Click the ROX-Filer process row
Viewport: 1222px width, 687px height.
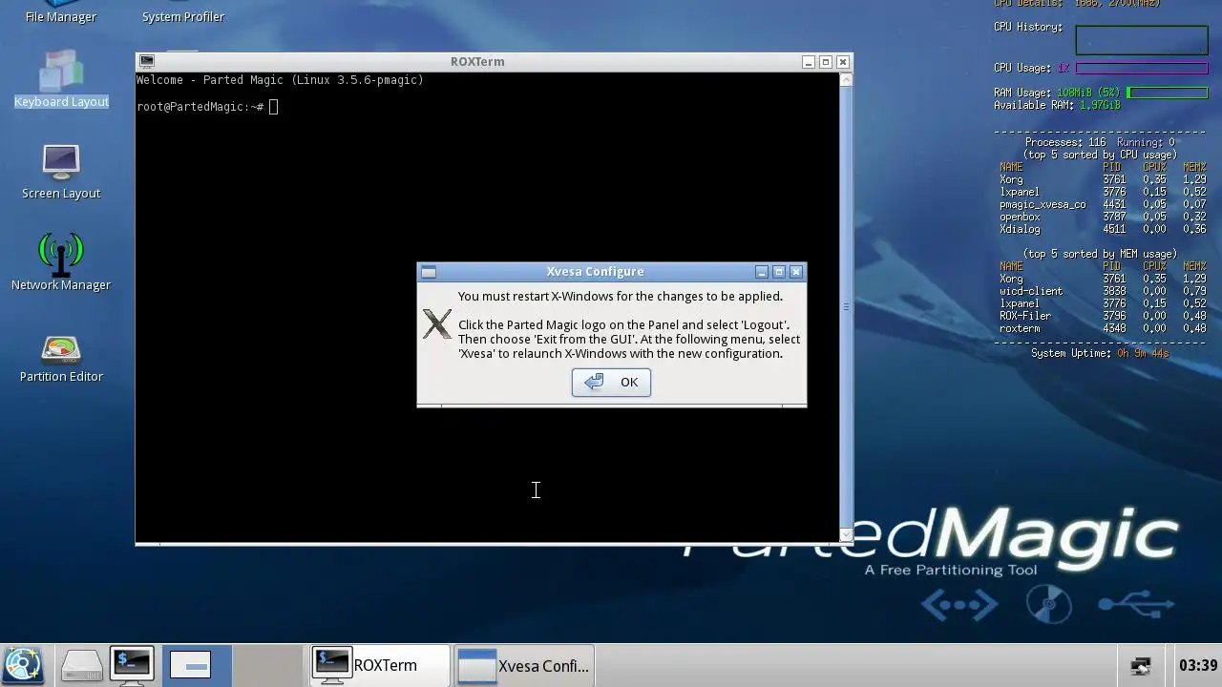pyautogui.click(x=1103, y=316)
